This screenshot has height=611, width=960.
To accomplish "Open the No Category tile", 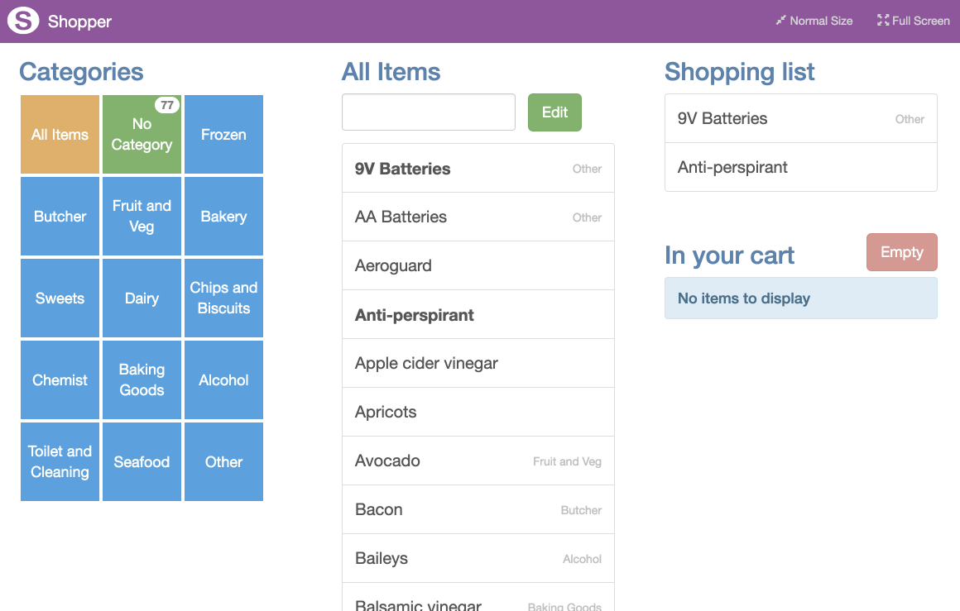I will click(x=142, y=135).
